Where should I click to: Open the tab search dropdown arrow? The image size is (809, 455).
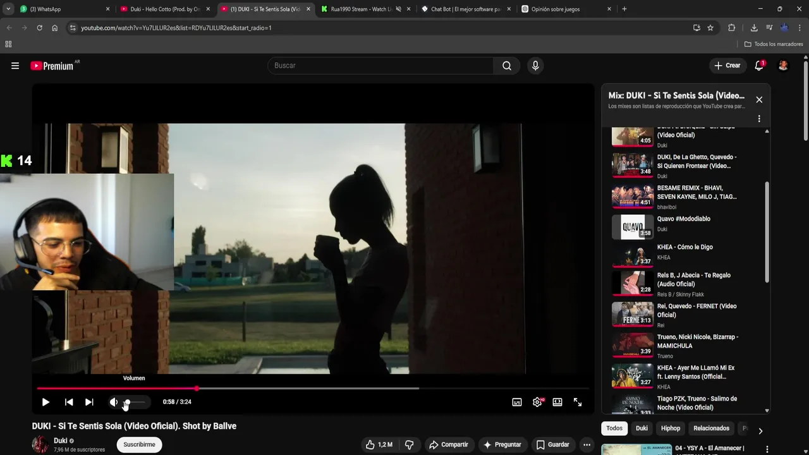click(8, 9)
